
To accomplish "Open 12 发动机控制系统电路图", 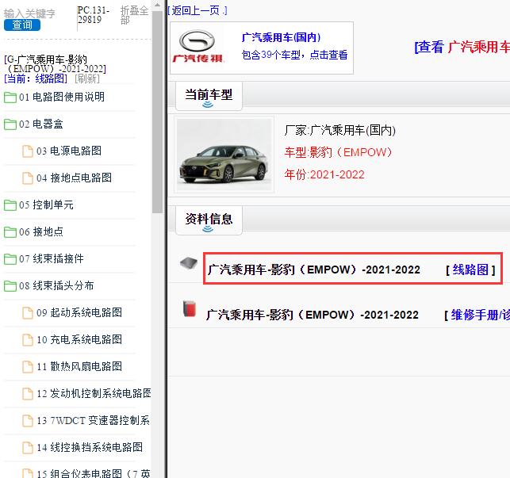I will tap(94, 394).
